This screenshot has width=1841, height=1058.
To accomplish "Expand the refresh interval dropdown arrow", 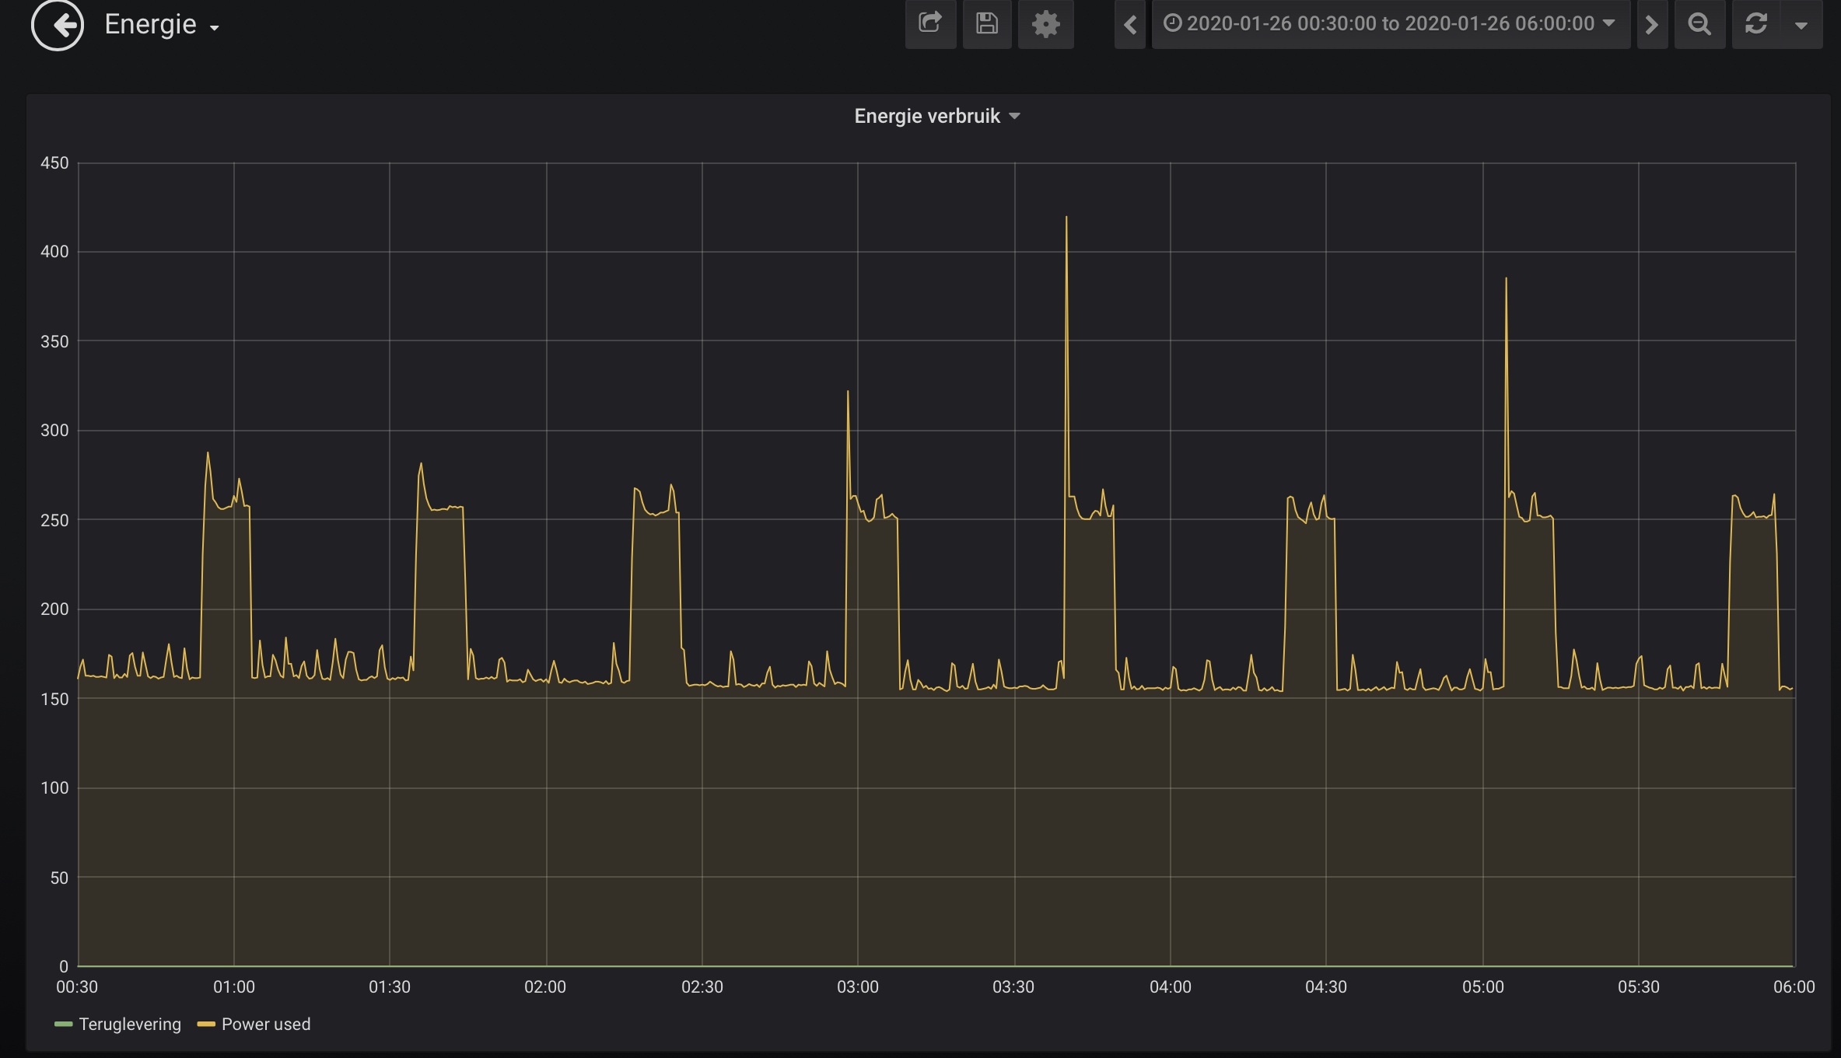I will tap(1801, 25).
